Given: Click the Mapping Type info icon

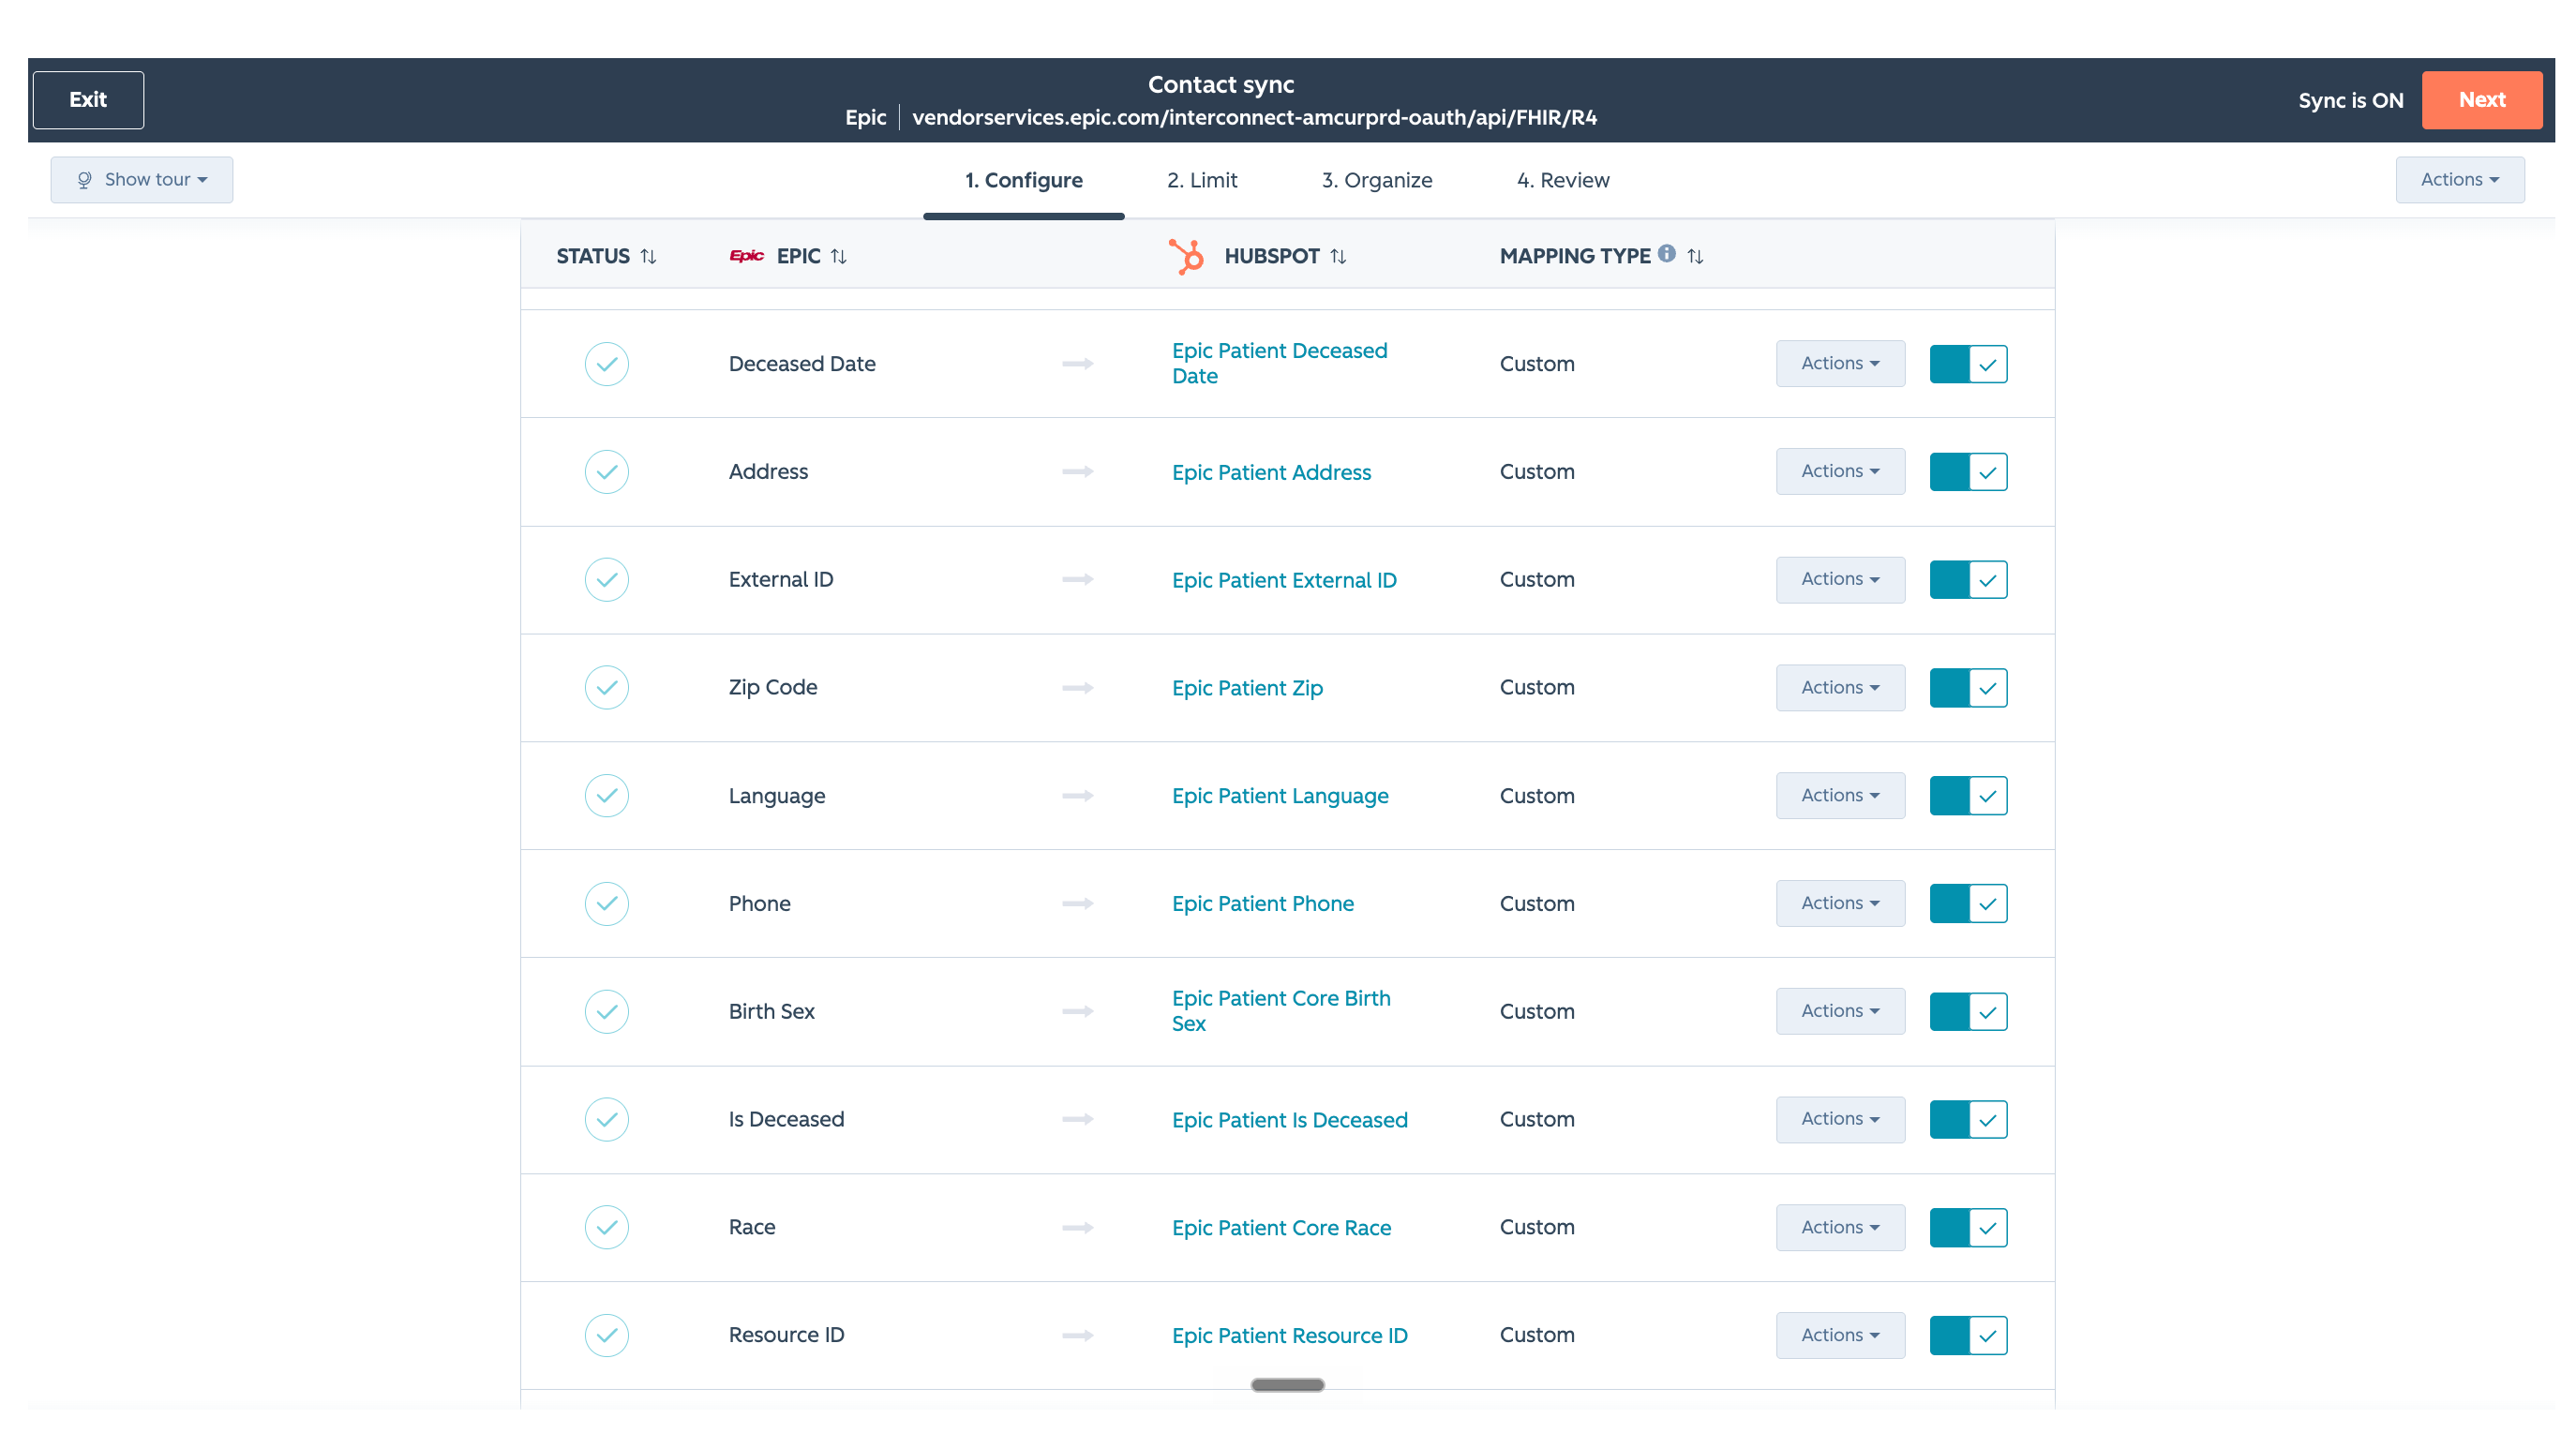Looking at the screenshot, I should [1666, 253].
